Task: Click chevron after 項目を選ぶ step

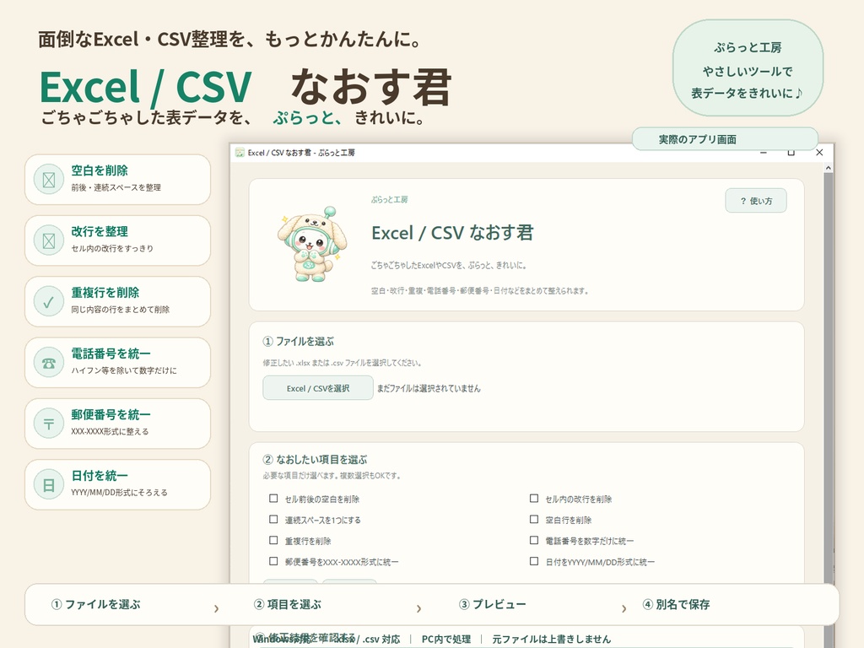Action: [418, 608]
